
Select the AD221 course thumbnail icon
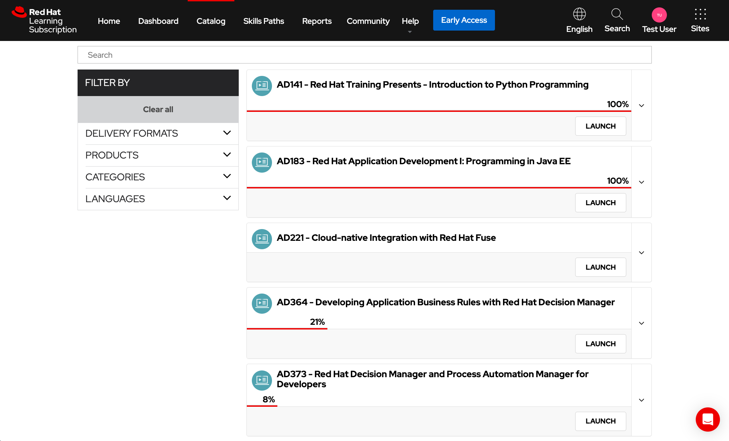click(x=262, y=239)
